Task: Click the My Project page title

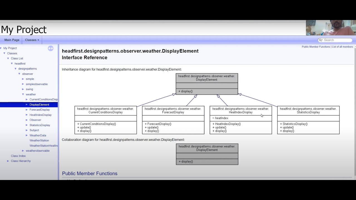Action: coord(24,29)
